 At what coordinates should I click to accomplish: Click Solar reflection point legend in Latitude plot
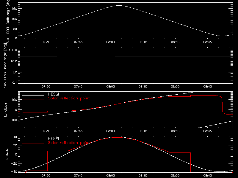[x=69, y=143]
